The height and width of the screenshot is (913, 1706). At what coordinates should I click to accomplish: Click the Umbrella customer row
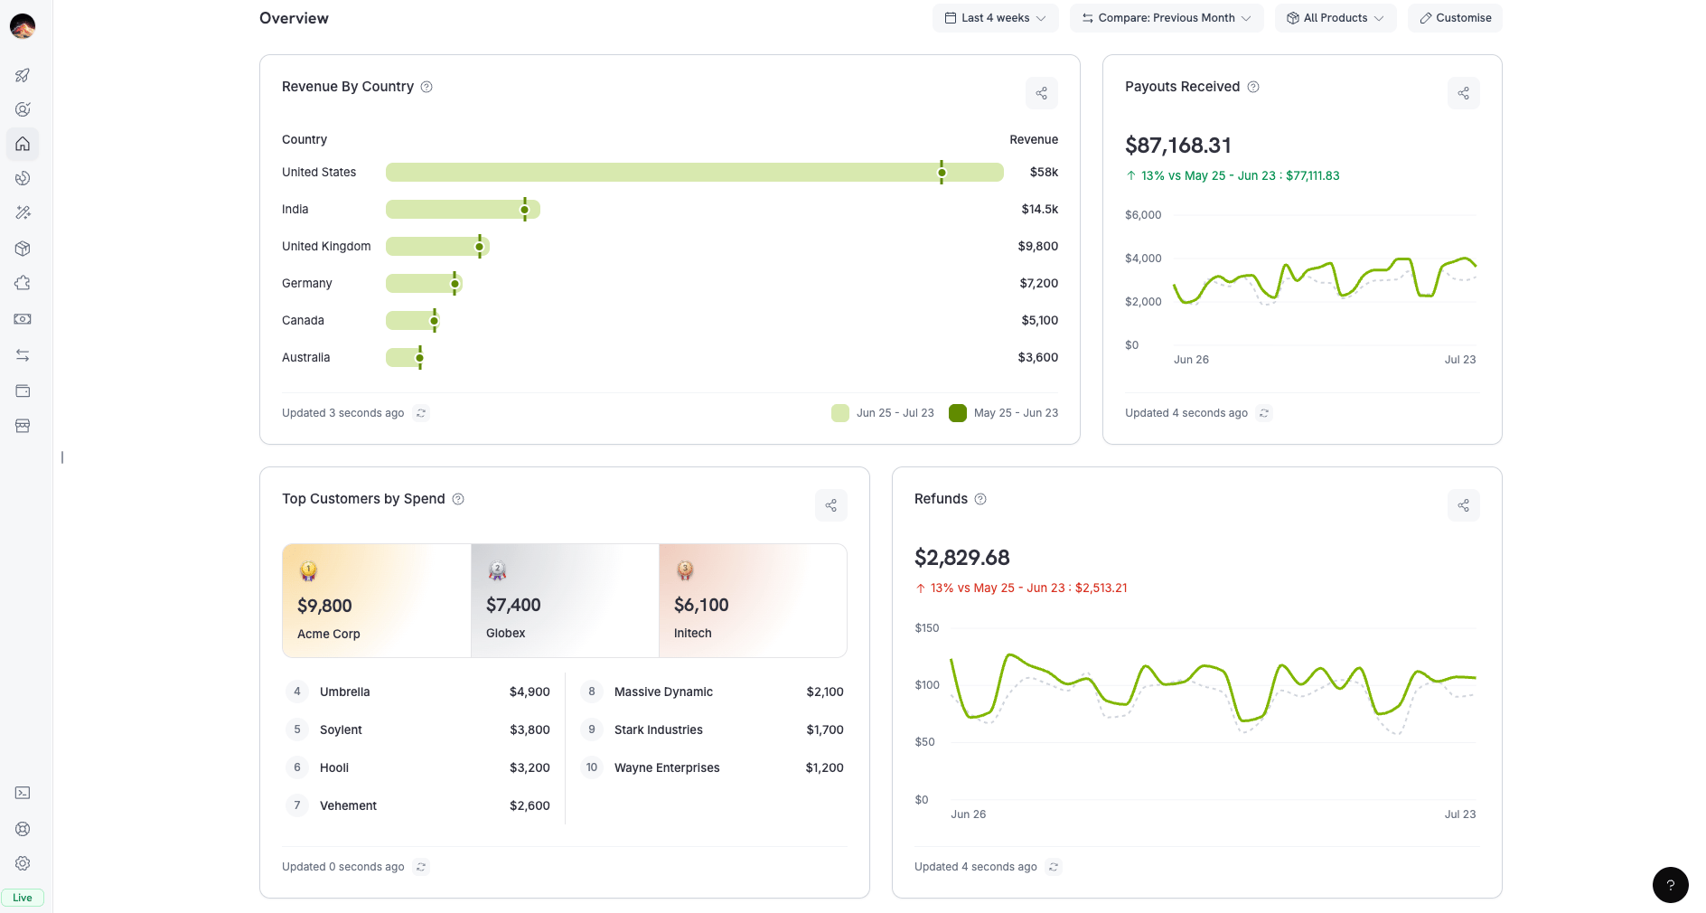[417, 692]
